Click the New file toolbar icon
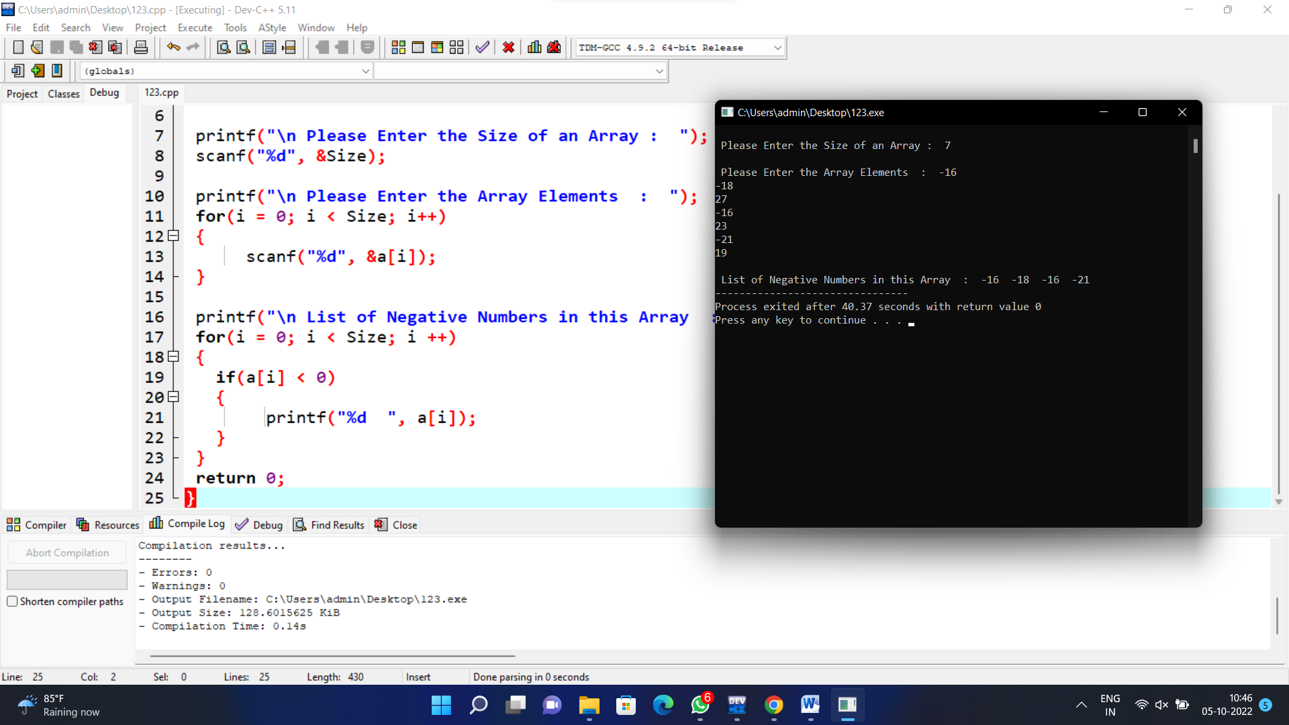Screen dimensions: 1289x725 [18, 48]
